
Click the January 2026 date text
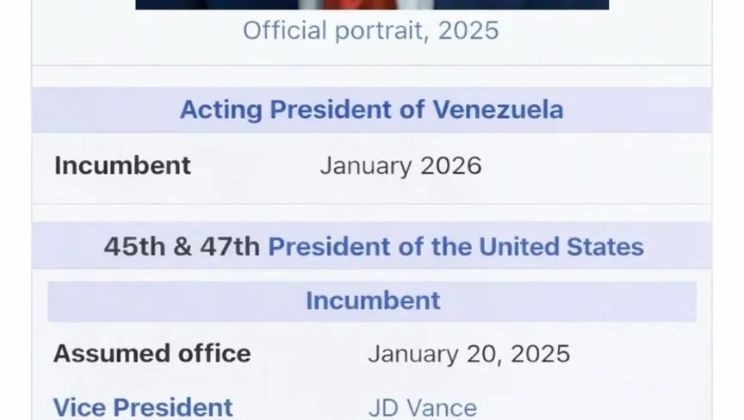400,164
